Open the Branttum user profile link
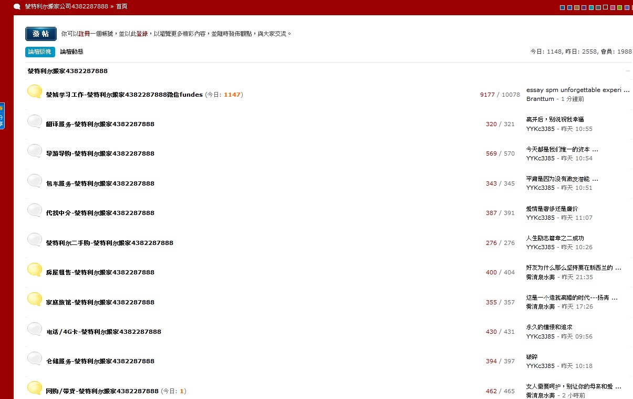 [540, 99]
